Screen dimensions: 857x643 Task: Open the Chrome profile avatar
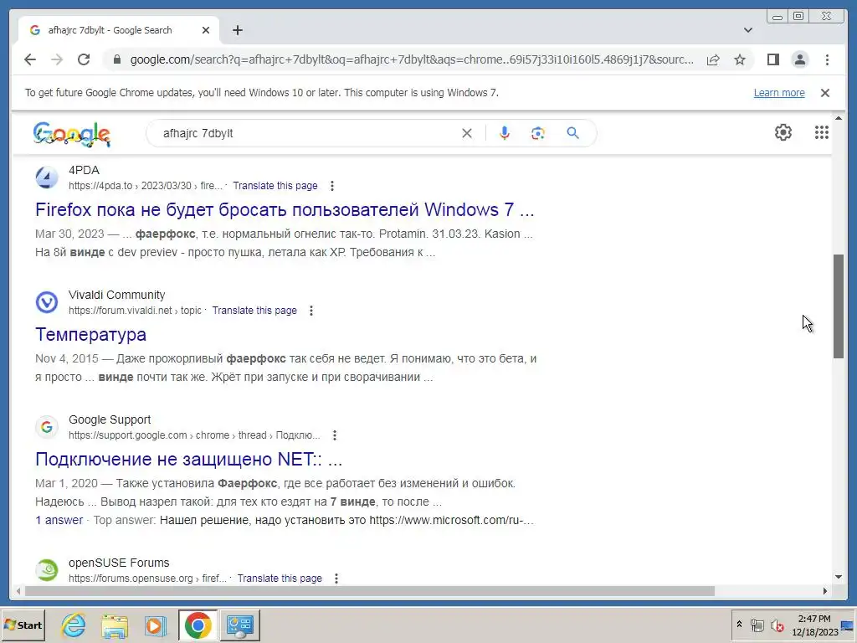pos(799,59)
